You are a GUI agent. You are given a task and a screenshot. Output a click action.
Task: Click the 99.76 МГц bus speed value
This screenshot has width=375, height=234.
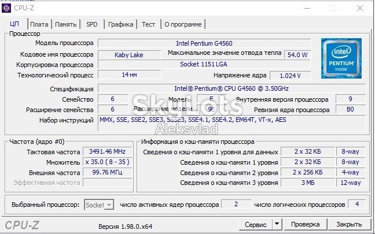click(x=108, y=172)
